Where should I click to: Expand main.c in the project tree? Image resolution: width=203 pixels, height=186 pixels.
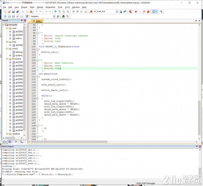tap(10, 38)
